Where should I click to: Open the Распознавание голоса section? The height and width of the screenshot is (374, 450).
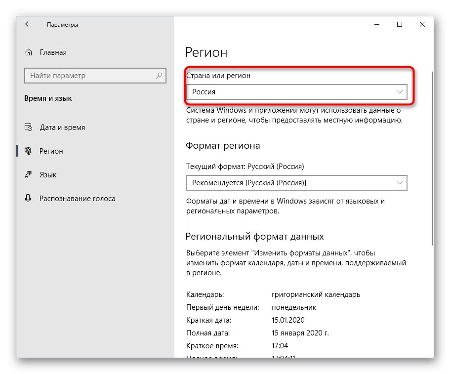click(x=77, y=199)
